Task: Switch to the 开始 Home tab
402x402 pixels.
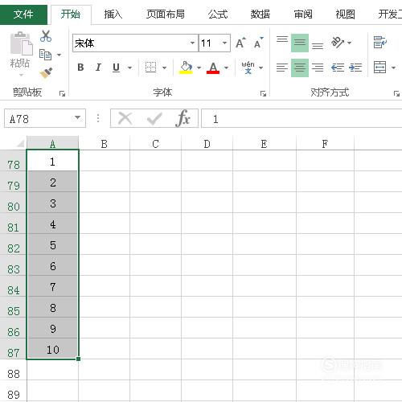Action: pyautogui.click(x=71, y=14)
